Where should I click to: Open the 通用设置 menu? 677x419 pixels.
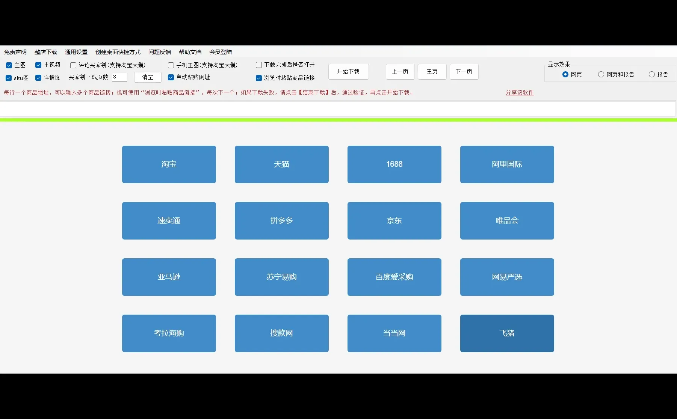[x=76, y=52]
